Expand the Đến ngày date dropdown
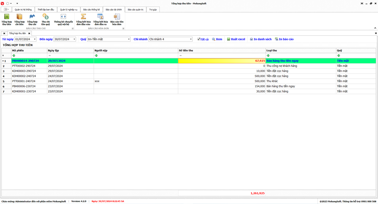Screen dimensions: 378x204 click(74, 39)
